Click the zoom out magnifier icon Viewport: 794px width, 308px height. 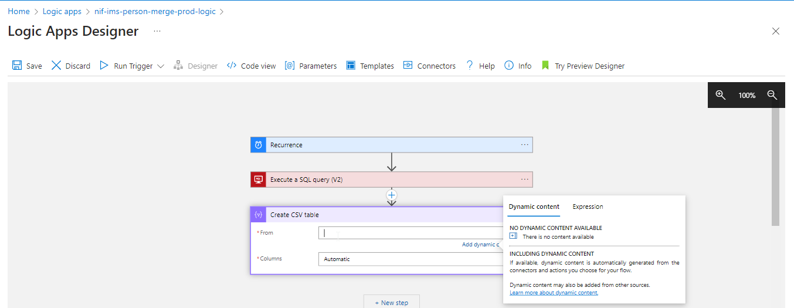click(x=772, y=95)
